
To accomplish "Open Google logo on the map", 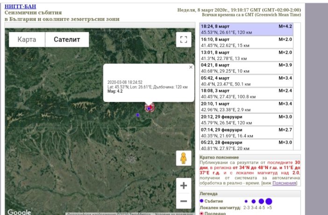I will click(19, 212).
